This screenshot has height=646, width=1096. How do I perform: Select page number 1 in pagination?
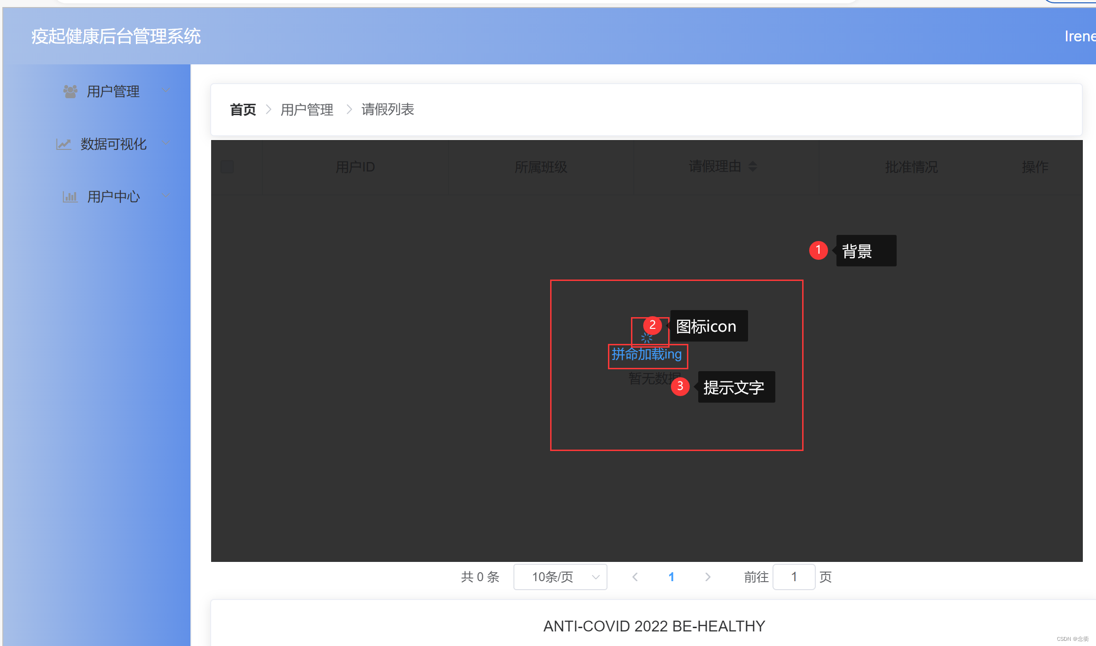click(x=671, y=577)
